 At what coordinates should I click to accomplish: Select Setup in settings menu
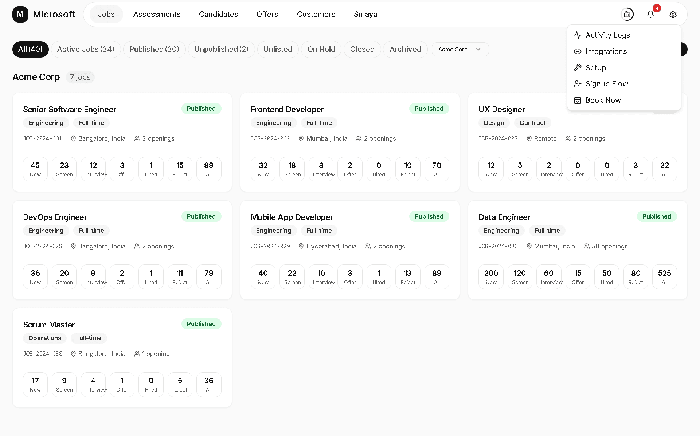624,68
